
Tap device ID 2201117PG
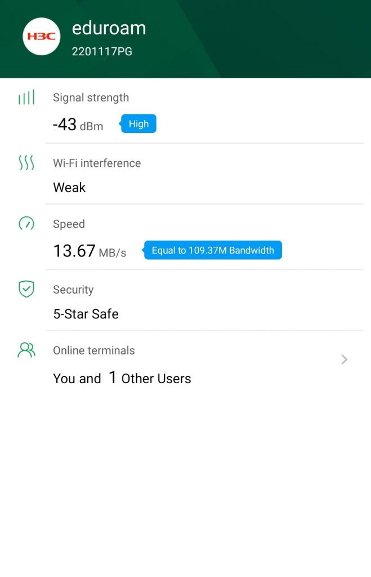(102, 52)
